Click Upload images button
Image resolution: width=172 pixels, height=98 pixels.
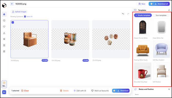click(x=19, y=12)
